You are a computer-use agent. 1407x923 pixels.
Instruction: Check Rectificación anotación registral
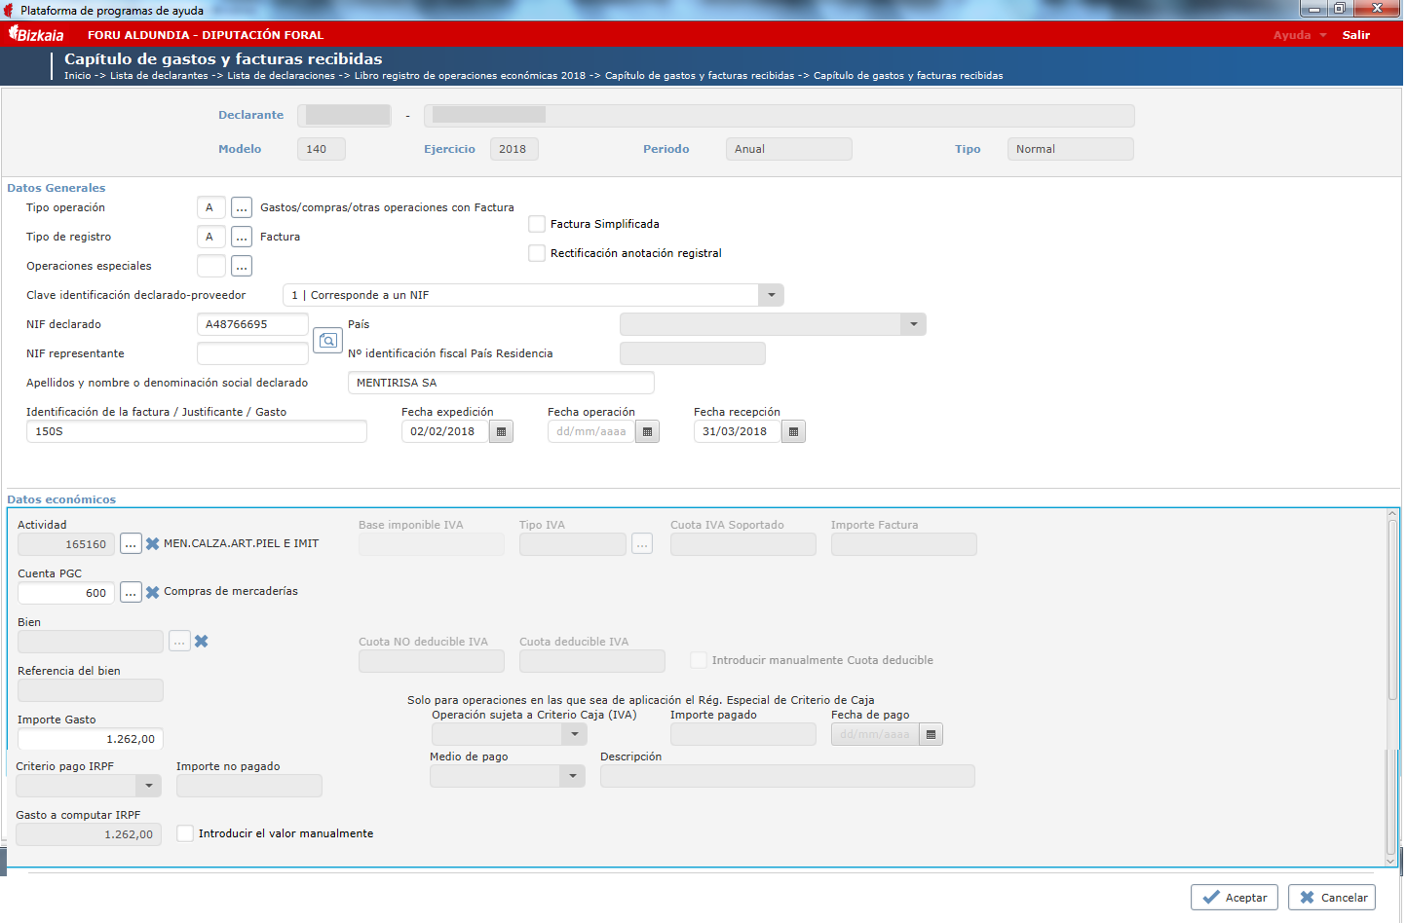pyautogui.click(x=537, y=253)
